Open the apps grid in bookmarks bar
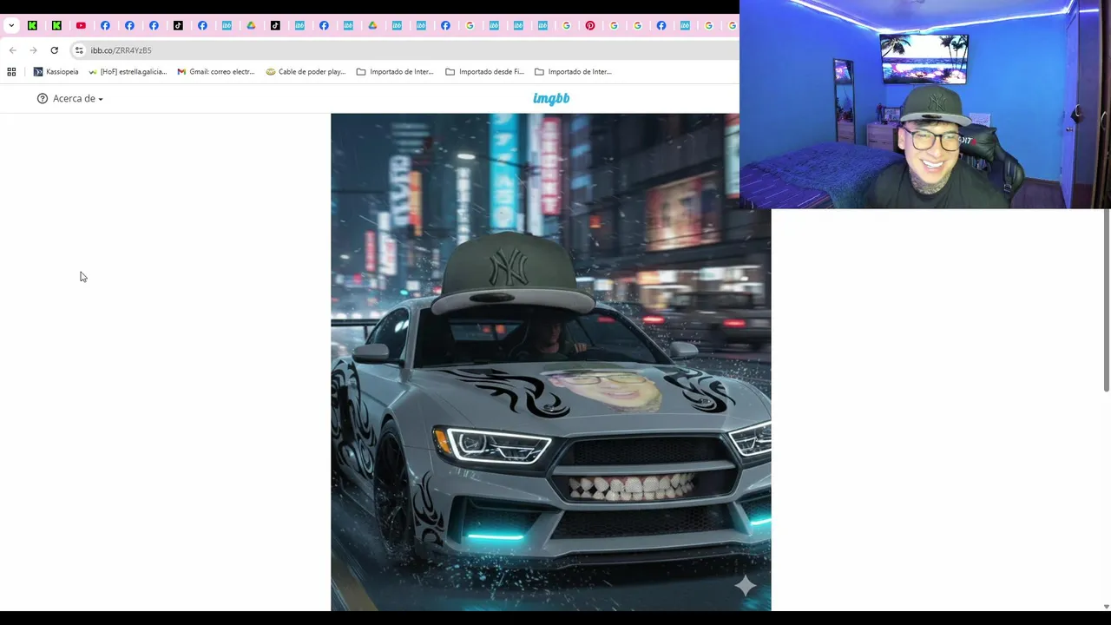 (11, 72)
